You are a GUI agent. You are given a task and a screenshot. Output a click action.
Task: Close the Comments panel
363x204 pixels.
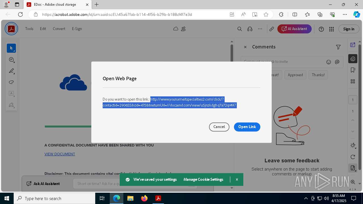coord(245,47)
